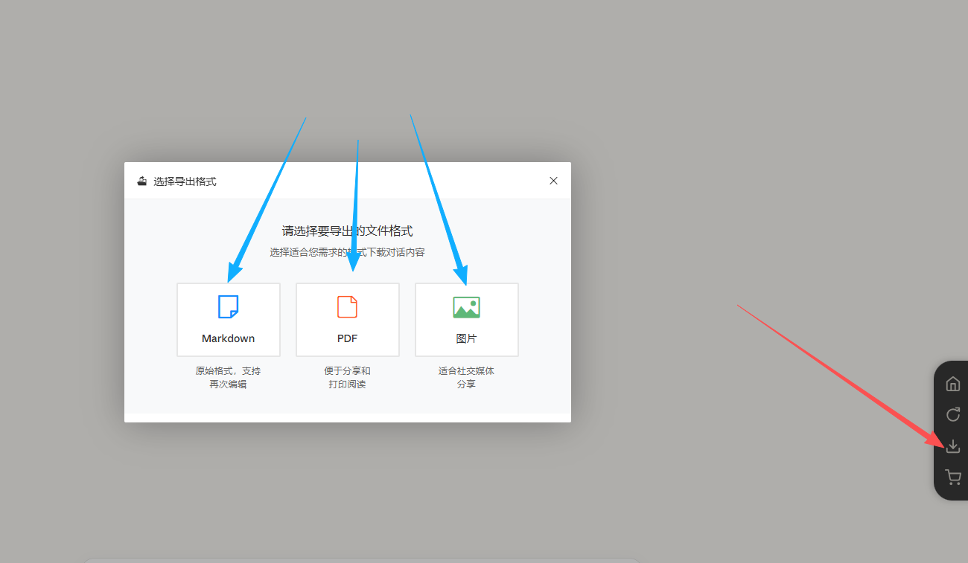Choose the Markdown export format card
The height and width of the screenshot is (563, 968).
click(x=228, y=320)
